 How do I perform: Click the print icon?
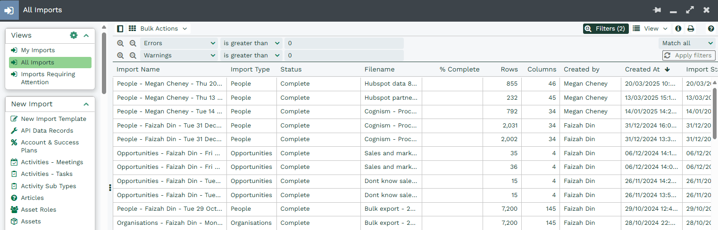[x=691, y=29]
